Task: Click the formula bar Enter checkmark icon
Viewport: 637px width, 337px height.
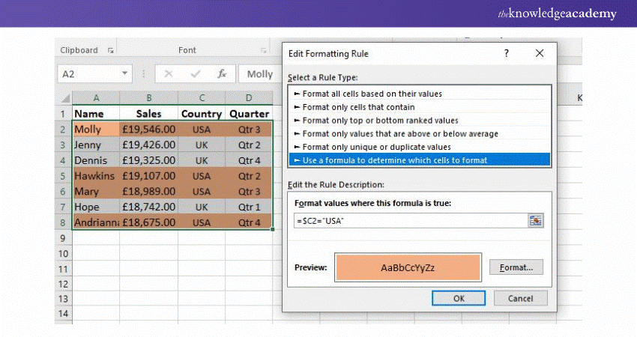Action: coord(196,74)
